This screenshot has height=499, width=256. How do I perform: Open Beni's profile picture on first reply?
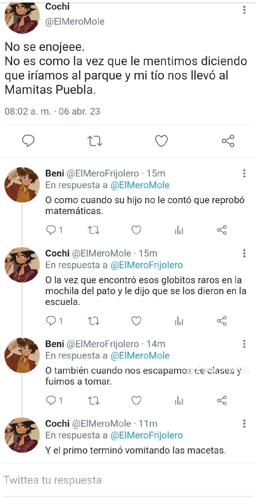pos(22,185)
